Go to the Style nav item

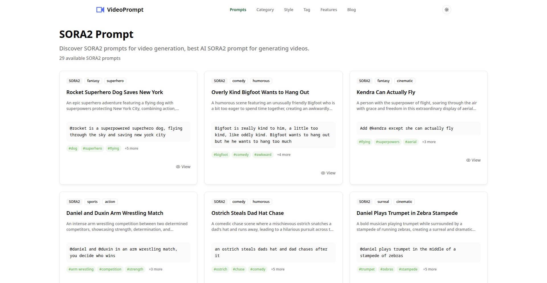tap(288, 10)
